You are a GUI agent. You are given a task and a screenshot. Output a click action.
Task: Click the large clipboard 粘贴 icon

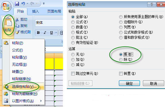point(8,22)
